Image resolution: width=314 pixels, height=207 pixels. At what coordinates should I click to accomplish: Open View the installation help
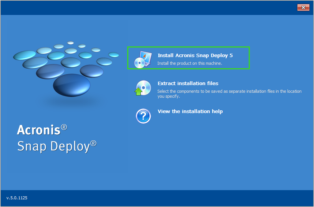click(190, 112)
